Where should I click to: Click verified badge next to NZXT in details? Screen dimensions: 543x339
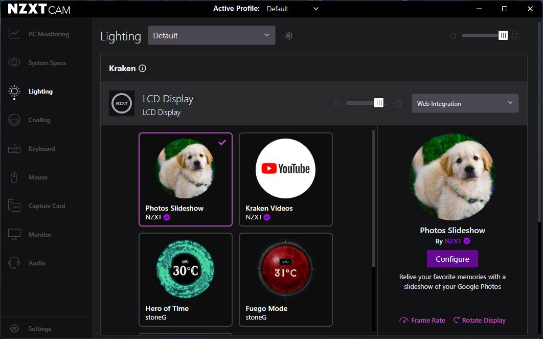pos(467,241)
